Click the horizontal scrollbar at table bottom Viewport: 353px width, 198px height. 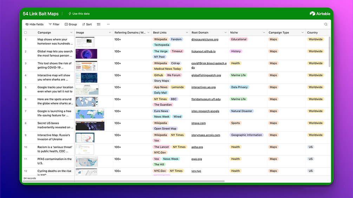pos(123,181)
